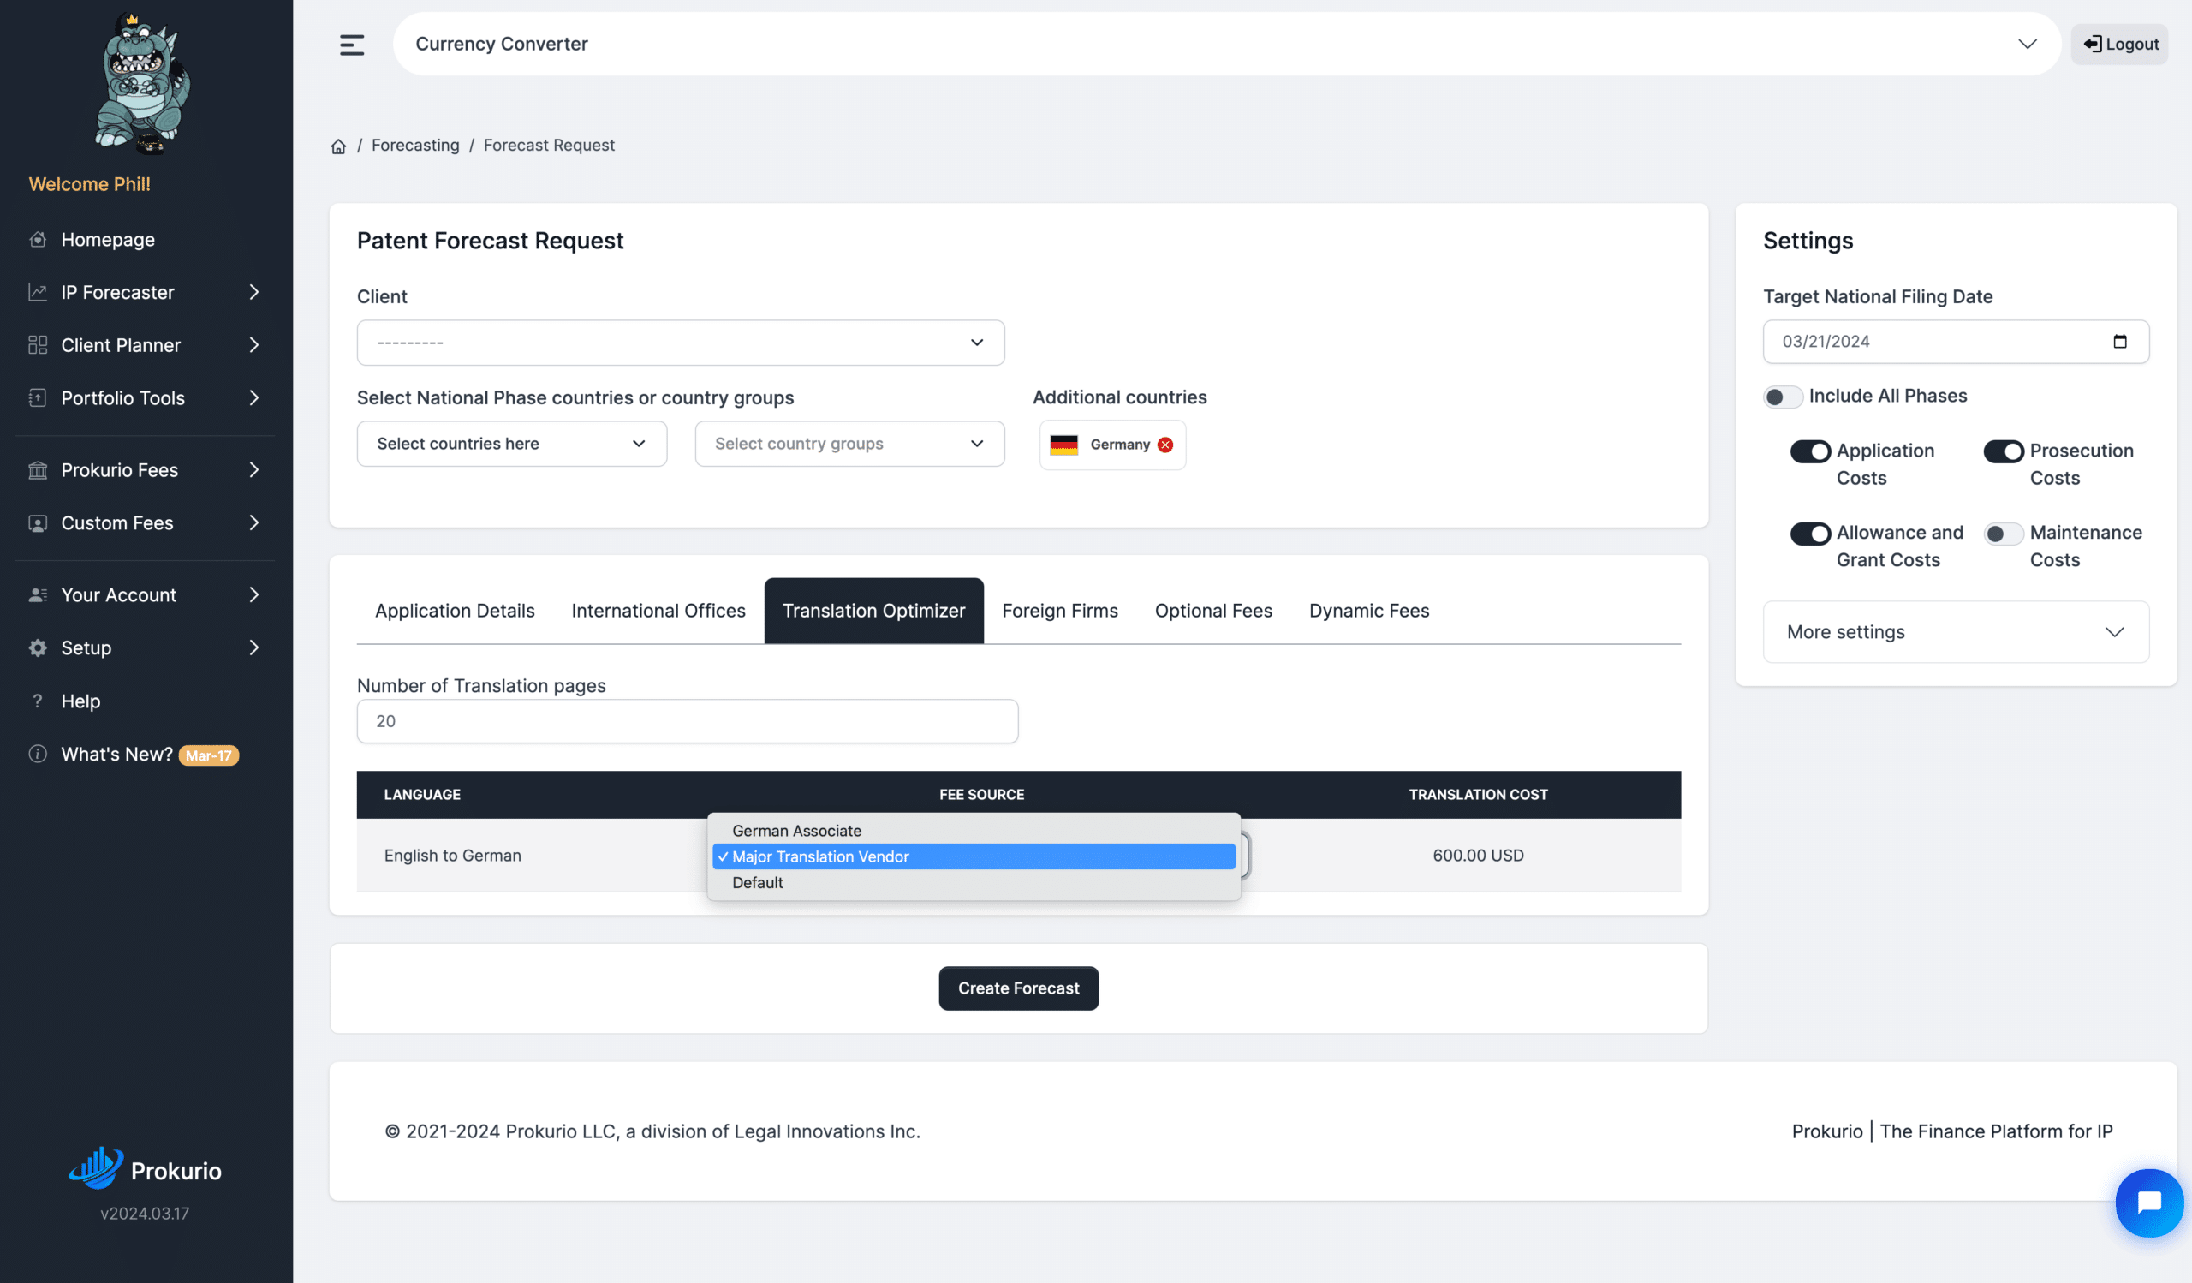Image resolution: width=2192 pixels, height=1283 pixels.
Task: Click the Help question mark icon
Action: tap(38, 701)
